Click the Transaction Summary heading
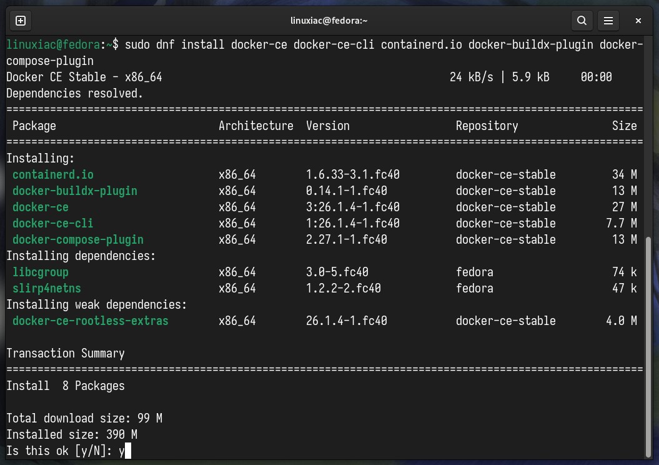This screenshot has width=659, height=465. pos(66,353)
